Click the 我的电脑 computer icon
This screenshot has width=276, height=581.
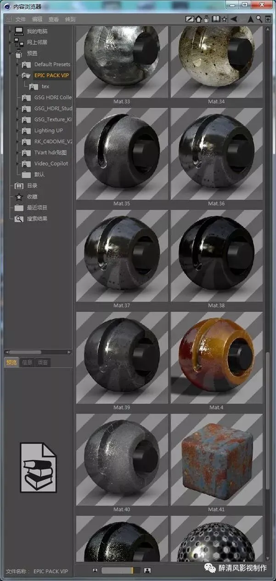coord(19,31)
